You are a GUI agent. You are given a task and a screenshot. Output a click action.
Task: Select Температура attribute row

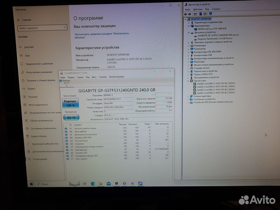pyautogui.click(x=117, y=150)
